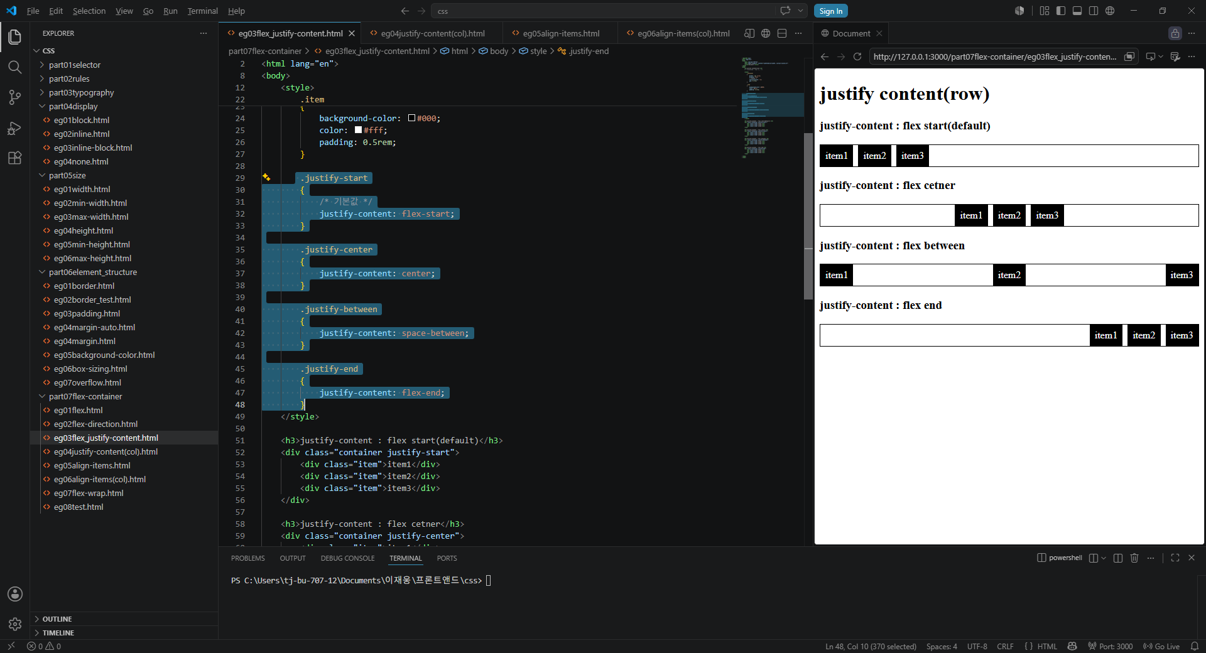Close the eg03flex_justify-content.html tab
This screenshot has height=653, width=1206.
coord(352,33)
